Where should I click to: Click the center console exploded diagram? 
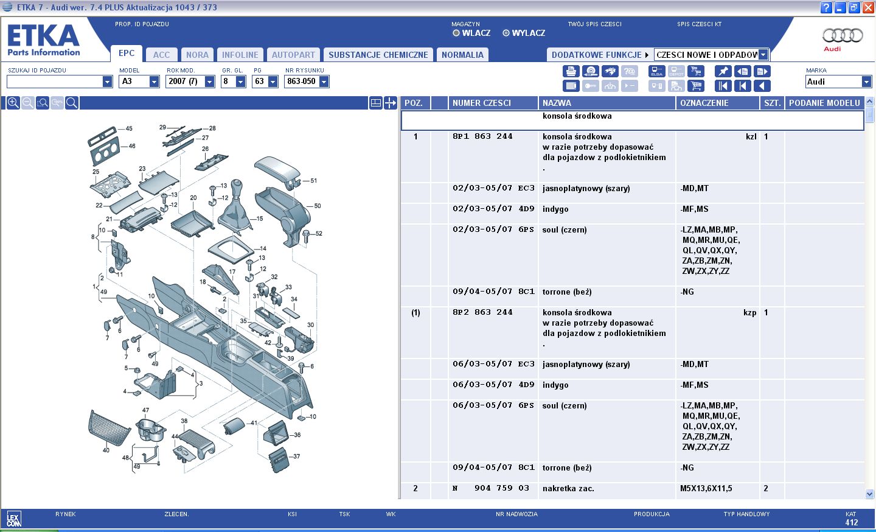[204, 298]
